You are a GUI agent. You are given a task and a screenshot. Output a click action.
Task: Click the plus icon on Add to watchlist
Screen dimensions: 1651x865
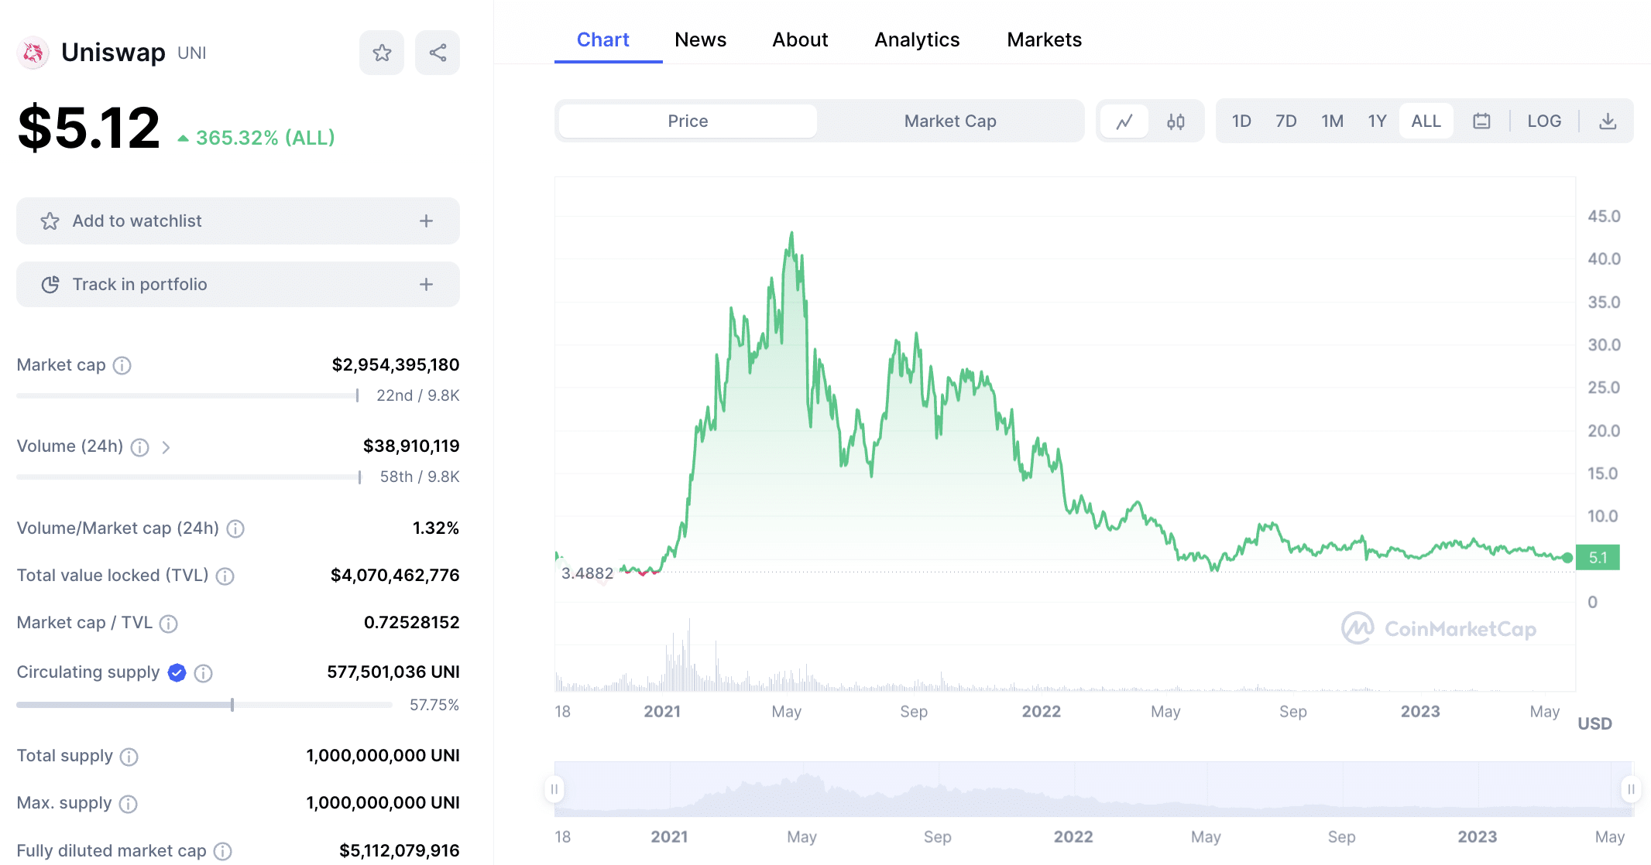(426, 221)
